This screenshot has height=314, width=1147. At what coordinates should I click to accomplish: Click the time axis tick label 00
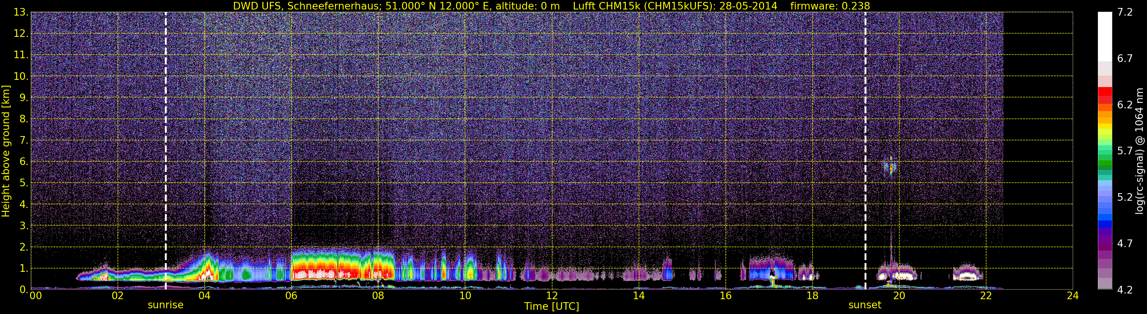(x=35, y=296)
